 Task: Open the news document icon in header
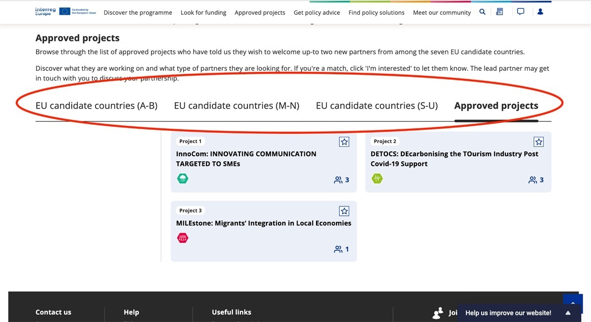[x=499, y=12]
